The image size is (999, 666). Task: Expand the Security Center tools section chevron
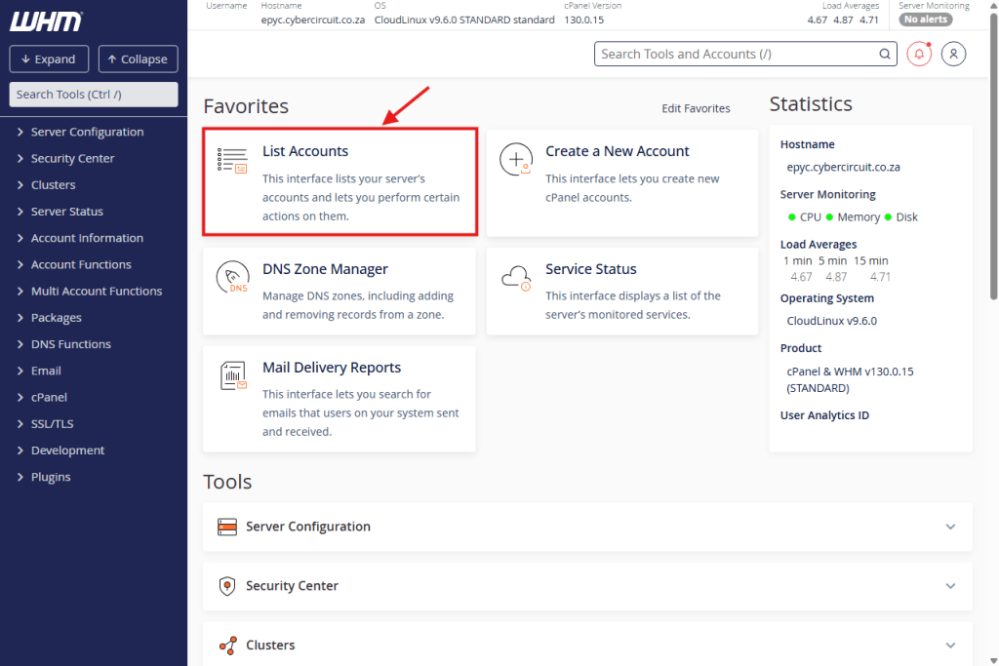[950, 586]
